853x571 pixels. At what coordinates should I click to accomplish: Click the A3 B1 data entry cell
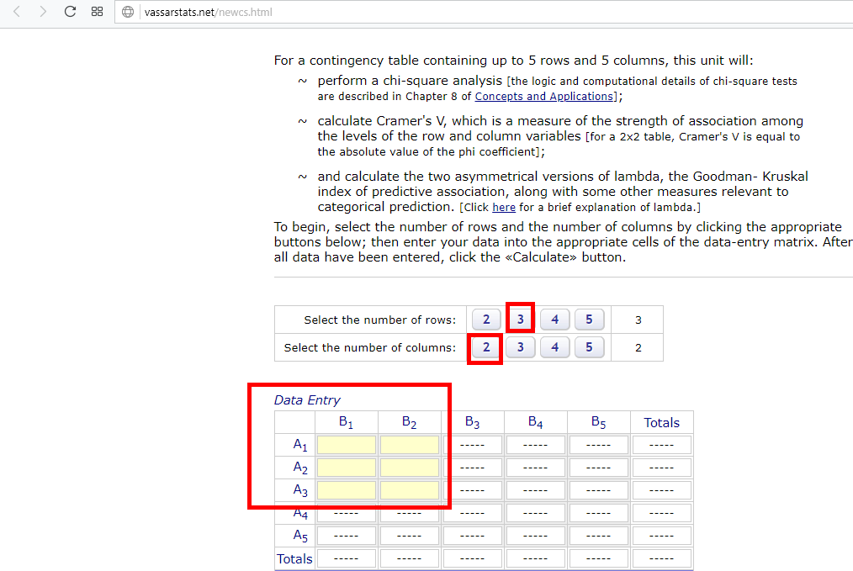coord(346,489)
